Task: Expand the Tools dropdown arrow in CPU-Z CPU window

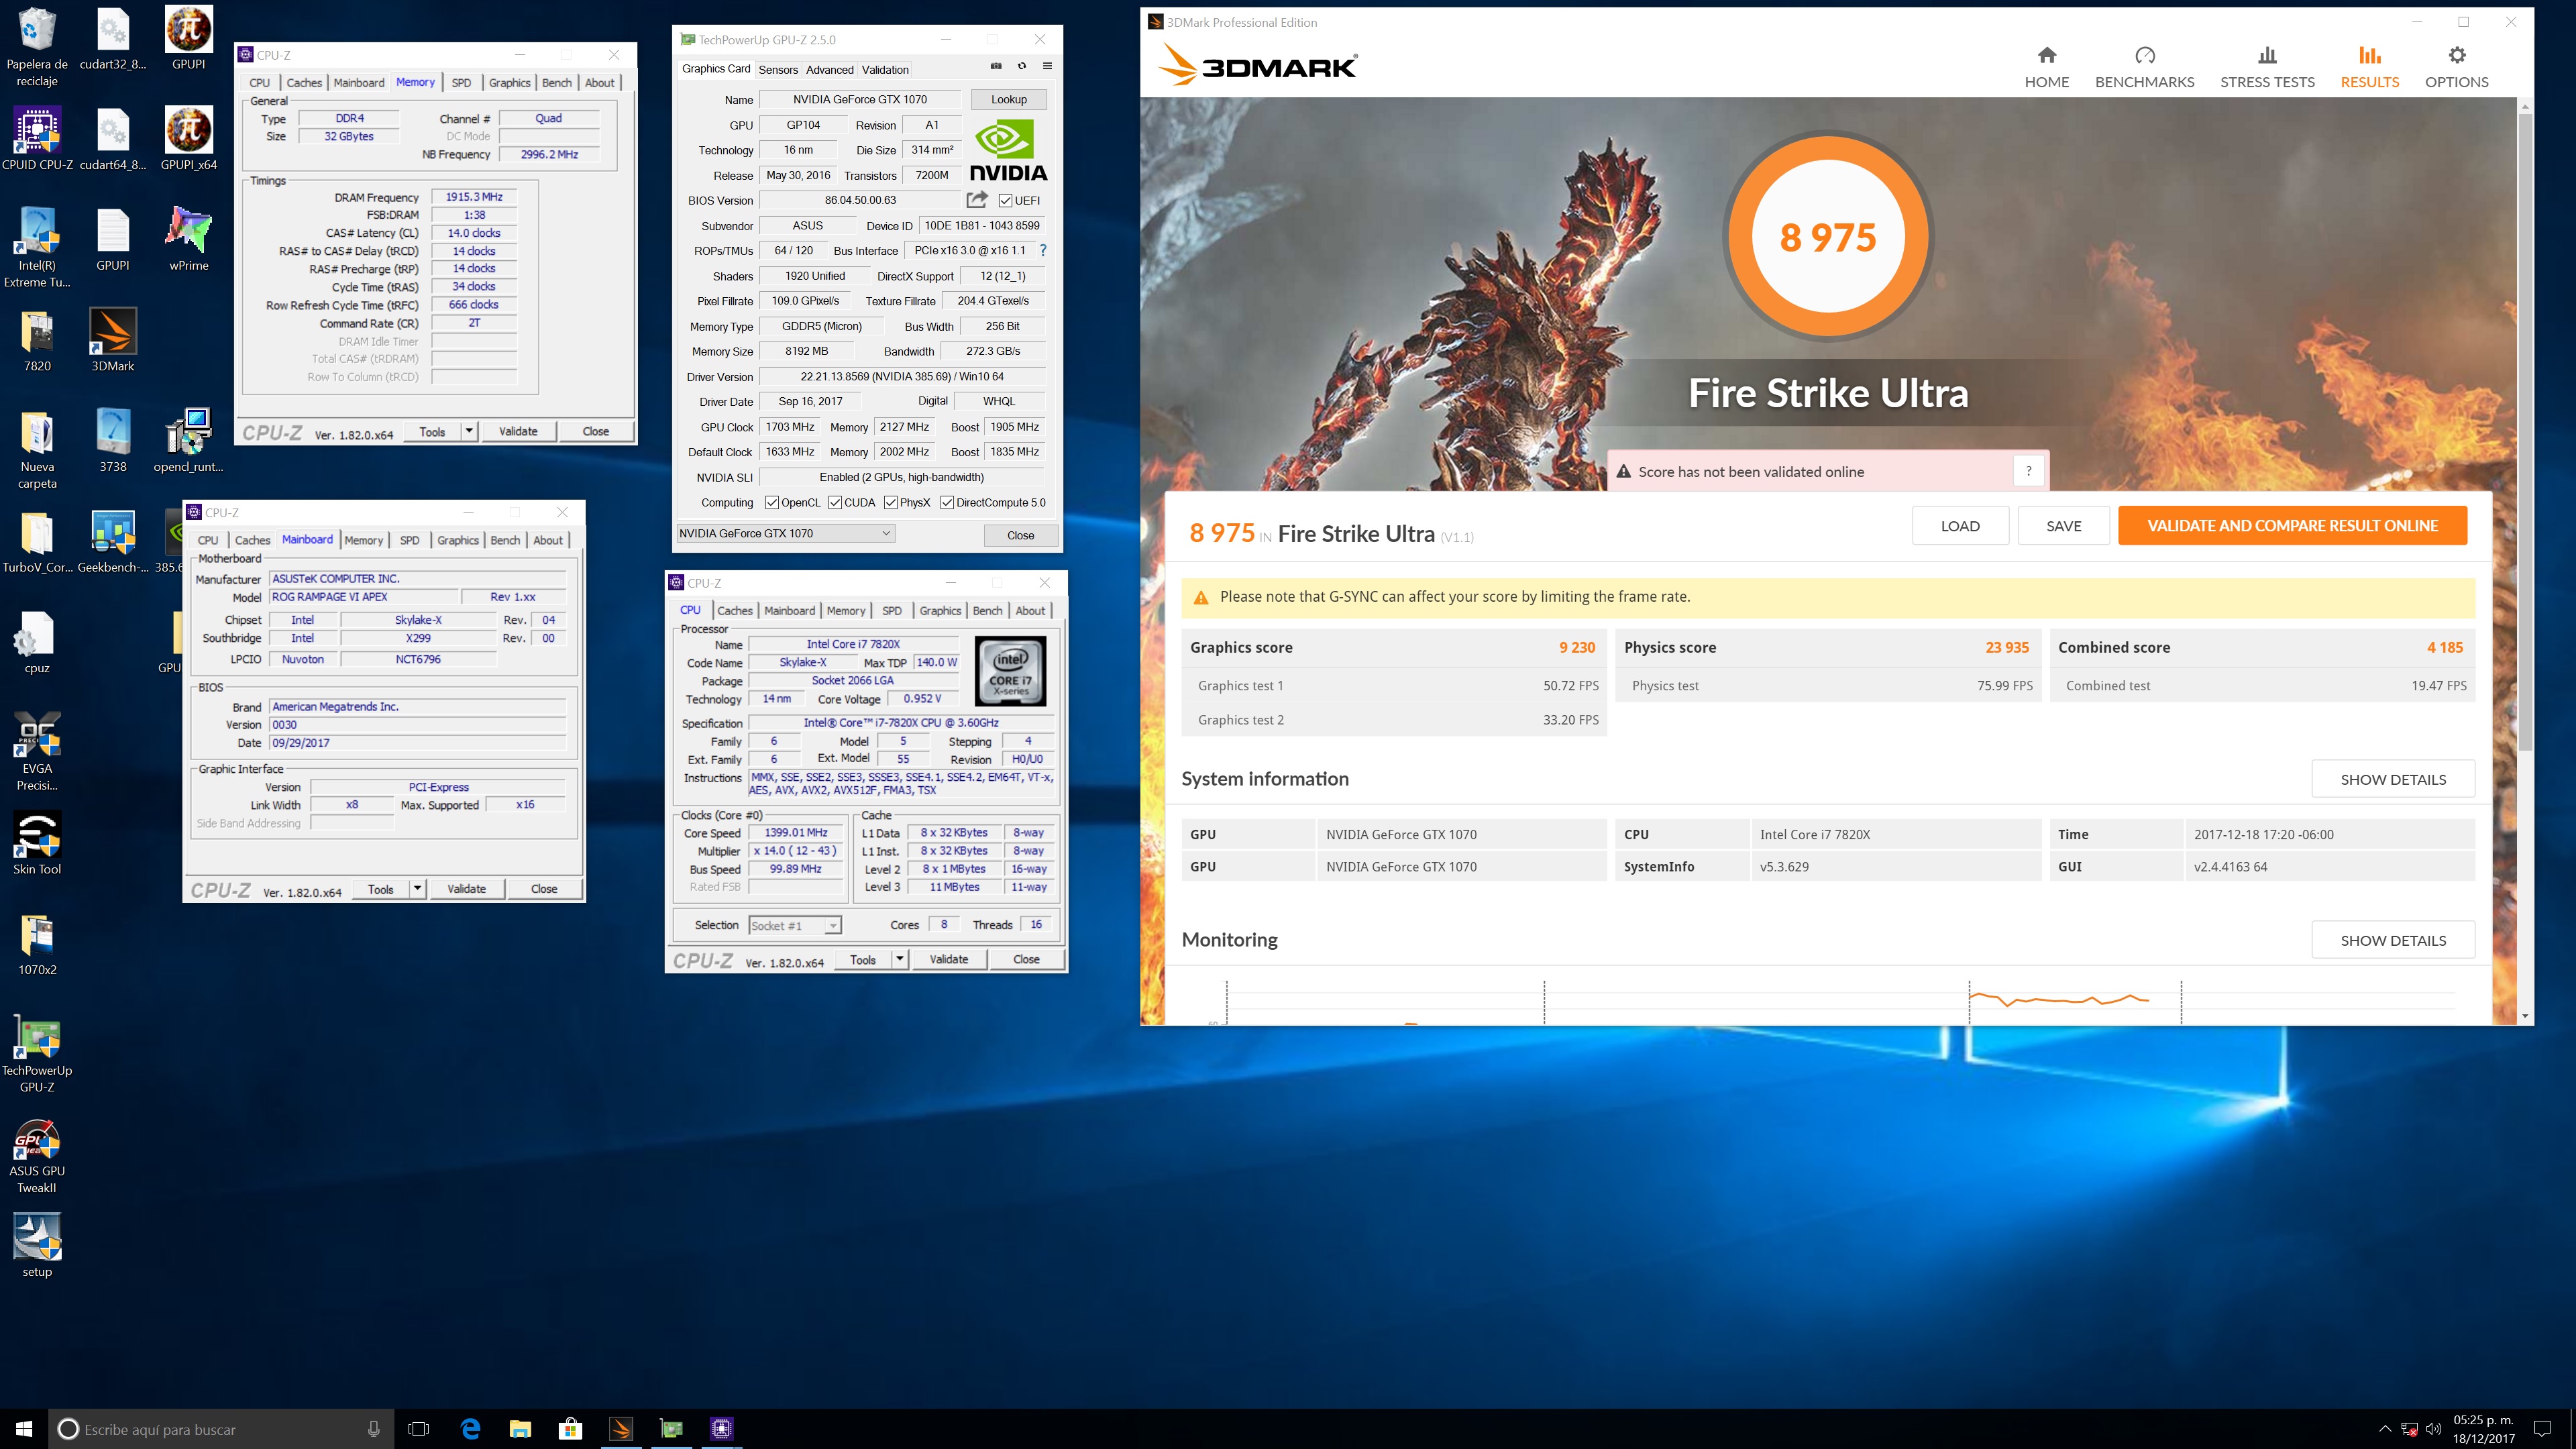Action: tap(899, 959)
